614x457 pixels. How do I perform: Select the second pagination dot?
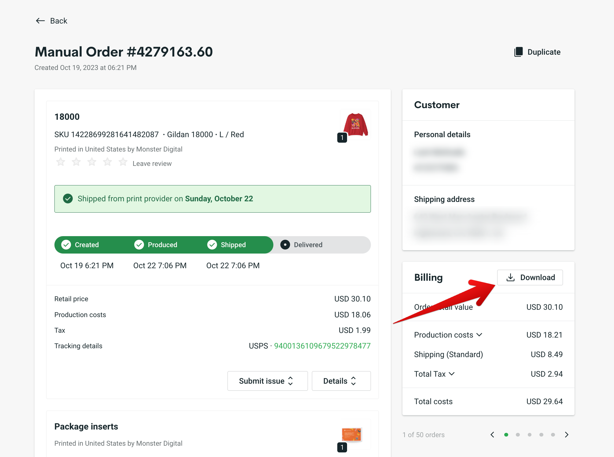tap(518, 434)
